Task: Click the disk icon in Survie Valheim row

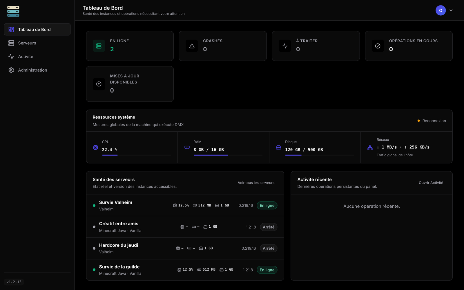Action: click(217, 205)
